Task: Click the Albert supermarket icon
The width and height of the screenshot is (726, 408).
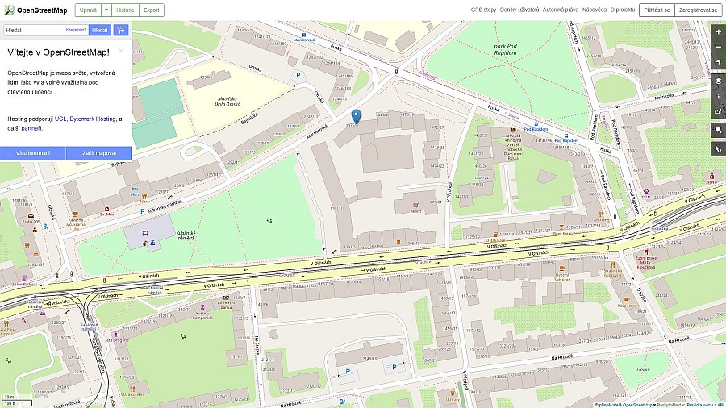Action: 415,205
